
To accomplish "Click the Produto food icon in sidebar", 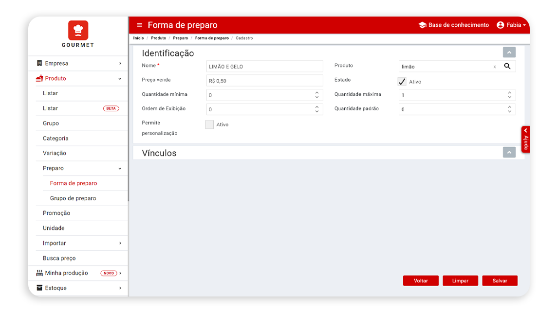I will [x=39, y=78].
